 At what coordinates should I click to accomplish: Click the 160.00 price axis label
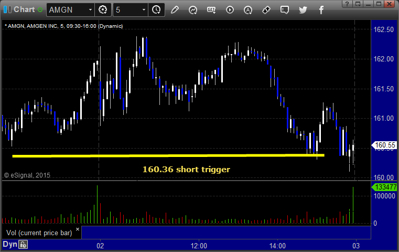(x=383, y=177)
